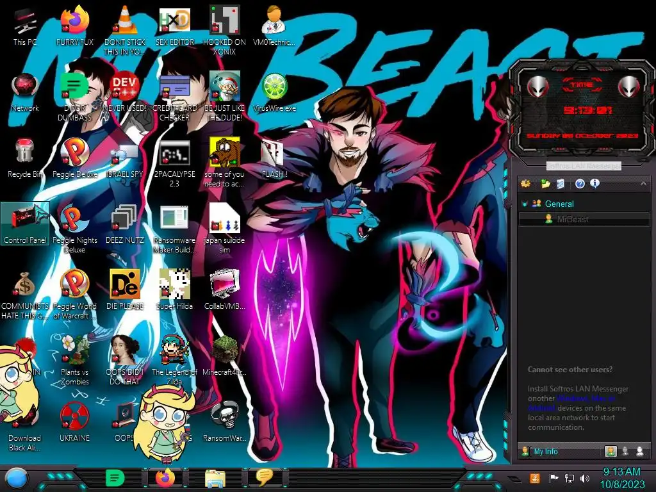
Task: Open OOPS DID I DO THAT portrait icon
Action: coord(125,361)
